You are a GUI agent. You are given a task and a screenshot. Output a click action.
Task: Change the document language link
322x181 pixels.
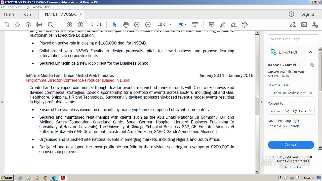point(294,126)
